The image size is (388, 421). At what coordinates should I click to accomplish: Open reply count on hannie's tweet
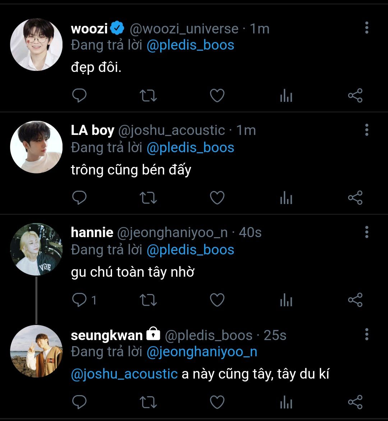point(84,300)
